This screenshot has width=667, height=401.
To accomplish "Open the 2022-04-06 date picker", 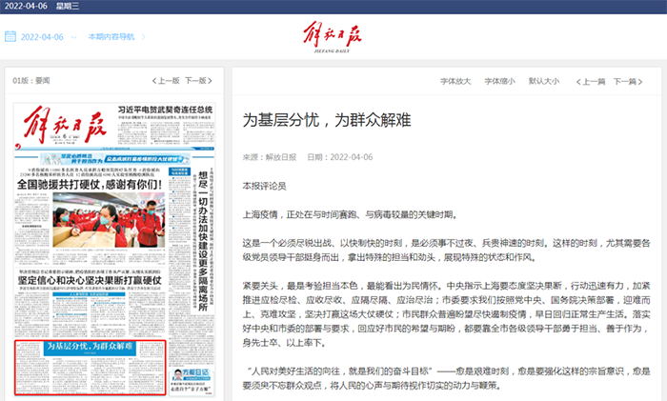I will click(42, 37).
